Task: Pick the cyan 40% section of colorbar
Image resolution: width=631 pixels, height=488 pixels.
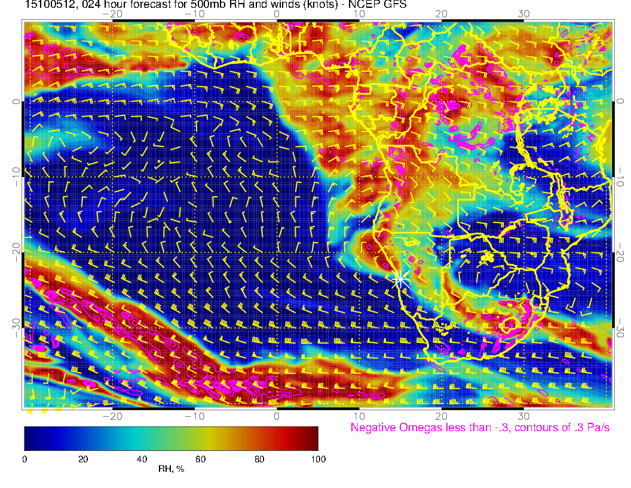Action: [x=142, y=438]
